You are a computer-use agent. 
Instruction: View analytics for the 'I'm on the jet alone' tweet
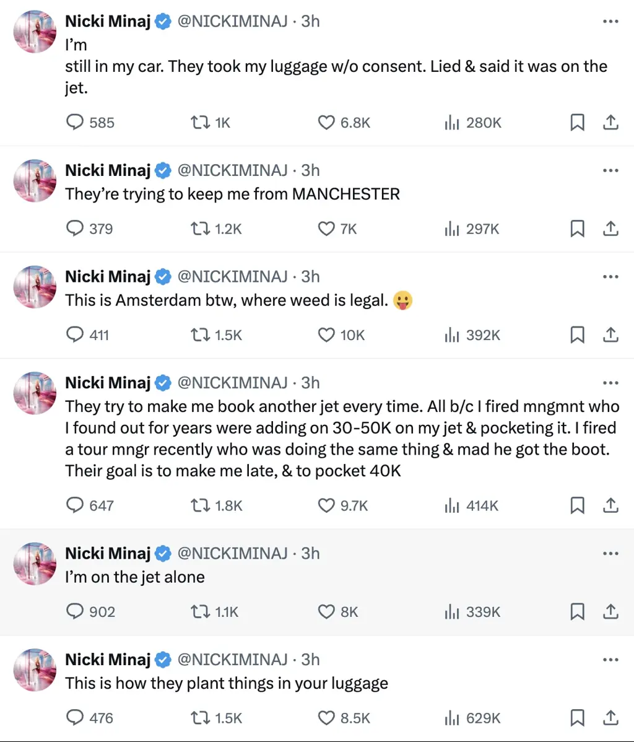(452, 612)
